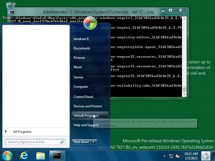Click the cmd window title bar icon
The width and height of the screenshot is (215, 161).
click(x=12, y=12)
